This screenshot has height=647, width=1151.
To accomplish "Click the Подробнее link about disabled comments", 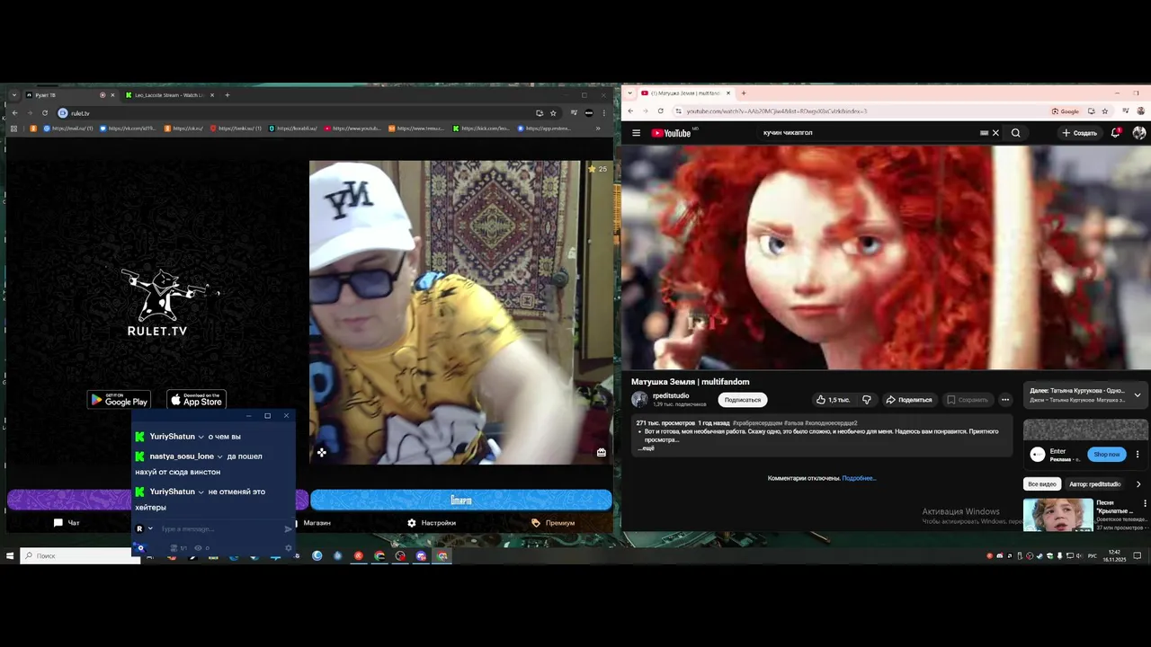I will pos(859,478).
